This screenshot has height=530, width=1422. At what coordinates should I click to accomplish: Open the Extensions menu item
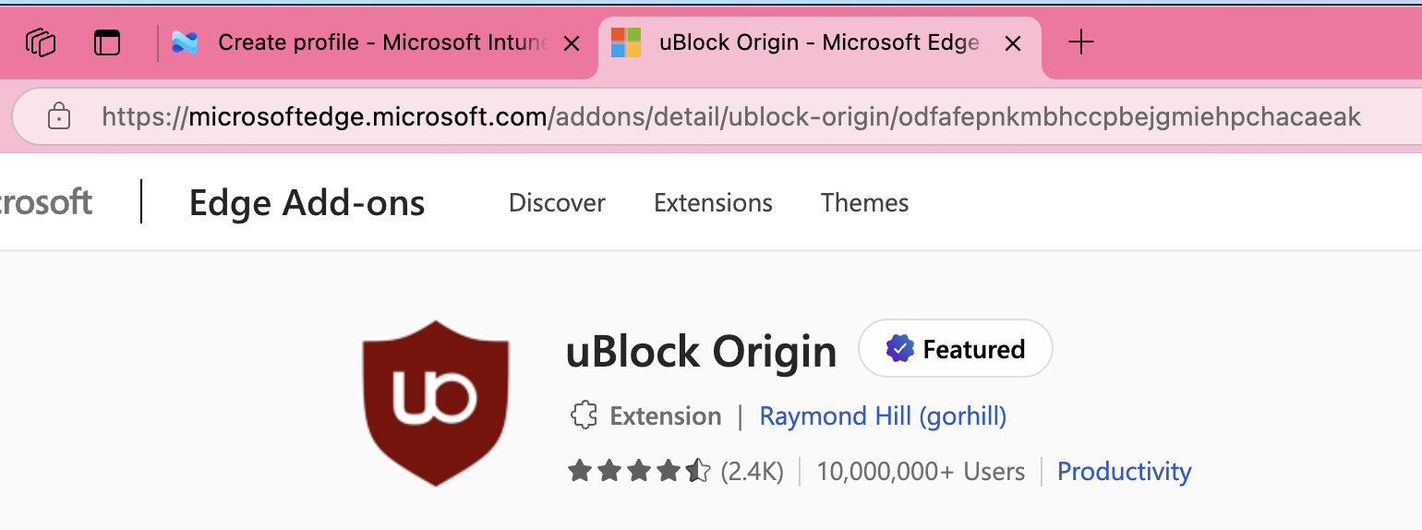point(713,202)
